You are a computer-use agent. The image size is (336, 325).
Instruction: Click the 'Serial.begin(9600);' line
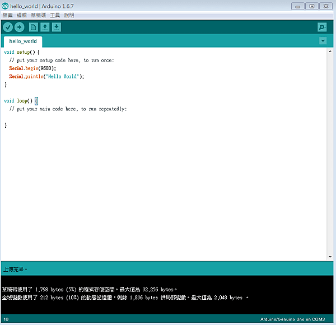32,68
